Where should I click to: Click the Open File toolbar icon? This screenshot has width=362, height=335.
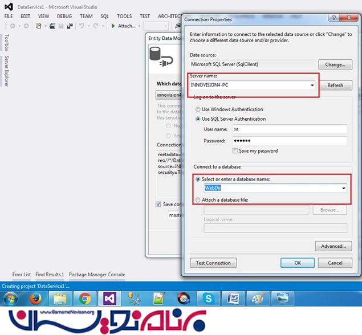tap(52, 26)
